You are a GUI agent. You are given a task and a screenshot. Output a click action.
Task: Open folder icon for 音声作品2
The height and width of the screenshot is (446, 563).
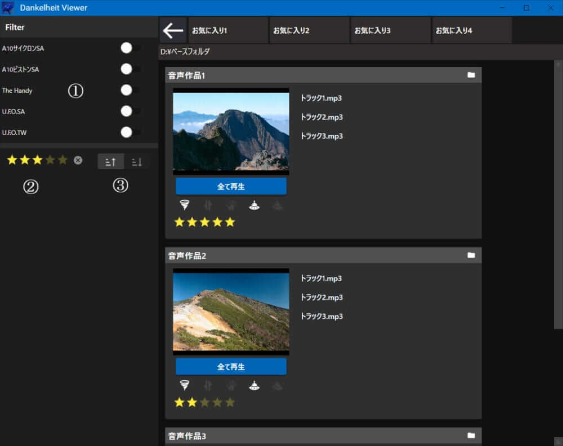[x=471, y=255]
